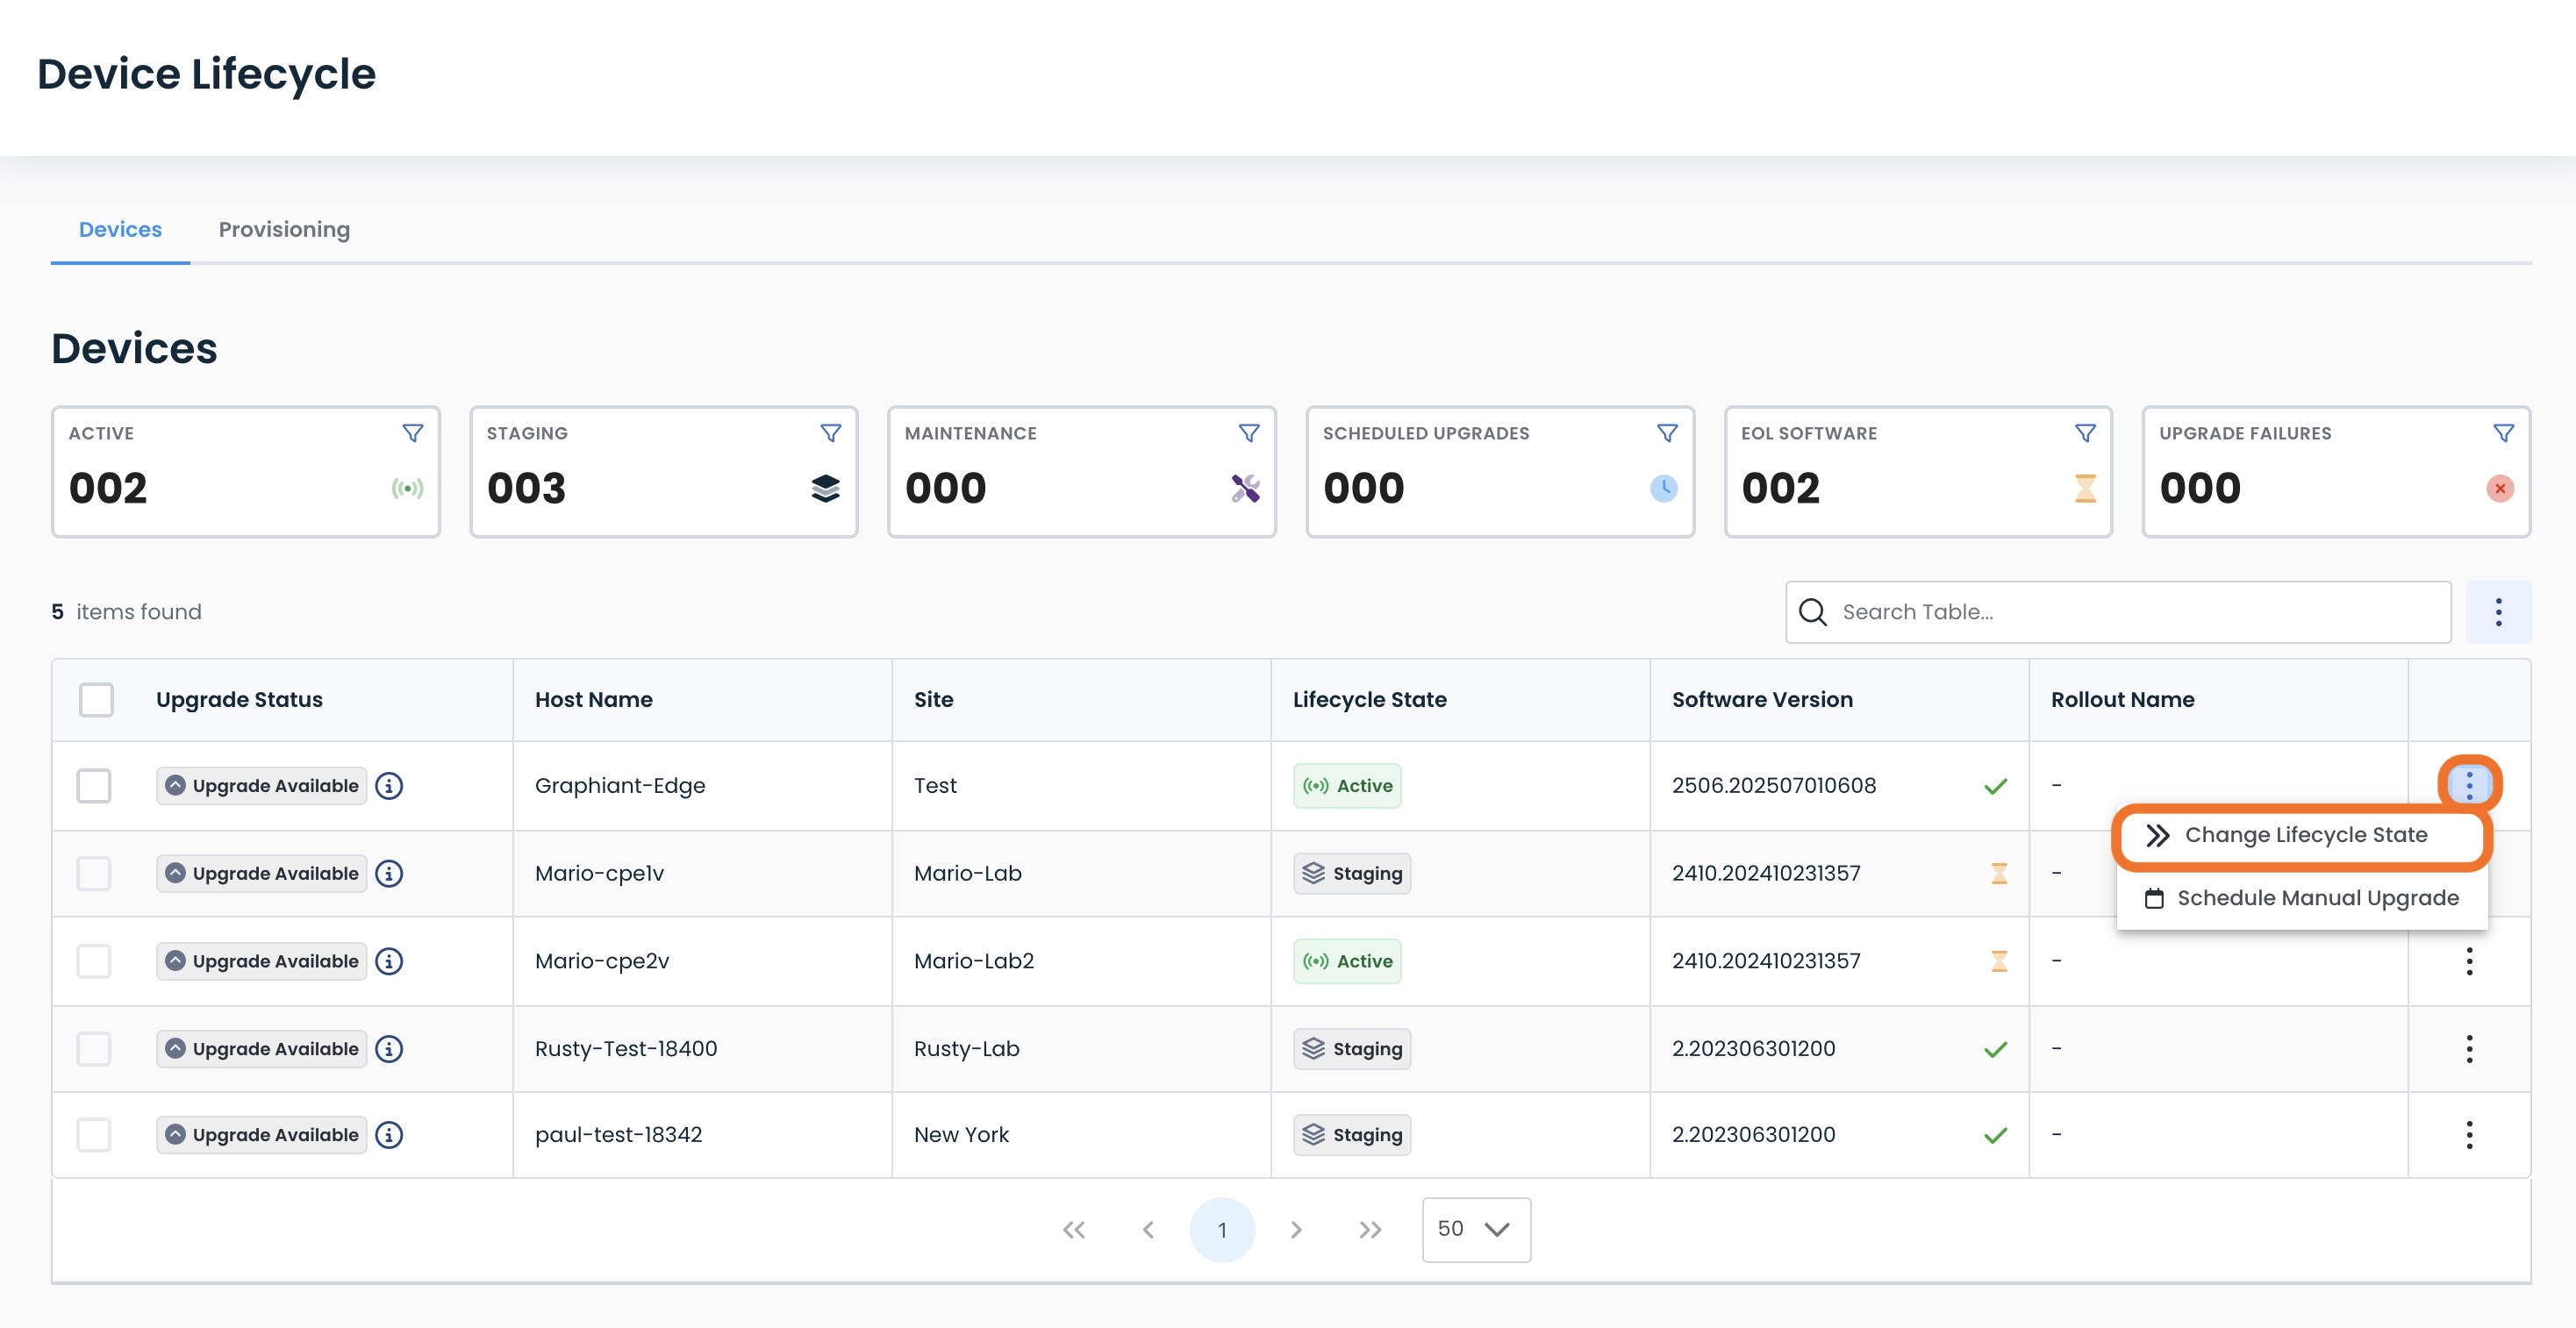Open row actions menu for Mario-cpe2v

coord(2469,961)
